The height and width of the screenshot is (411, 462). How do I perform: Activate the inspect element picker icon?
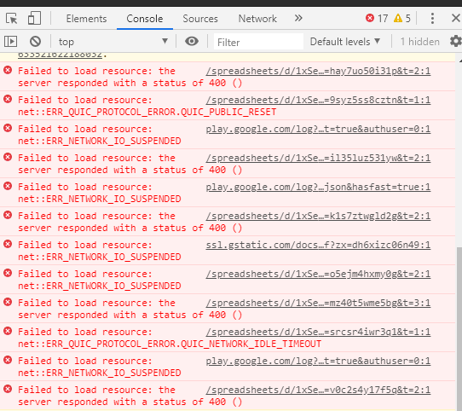[x=12, y=19]
